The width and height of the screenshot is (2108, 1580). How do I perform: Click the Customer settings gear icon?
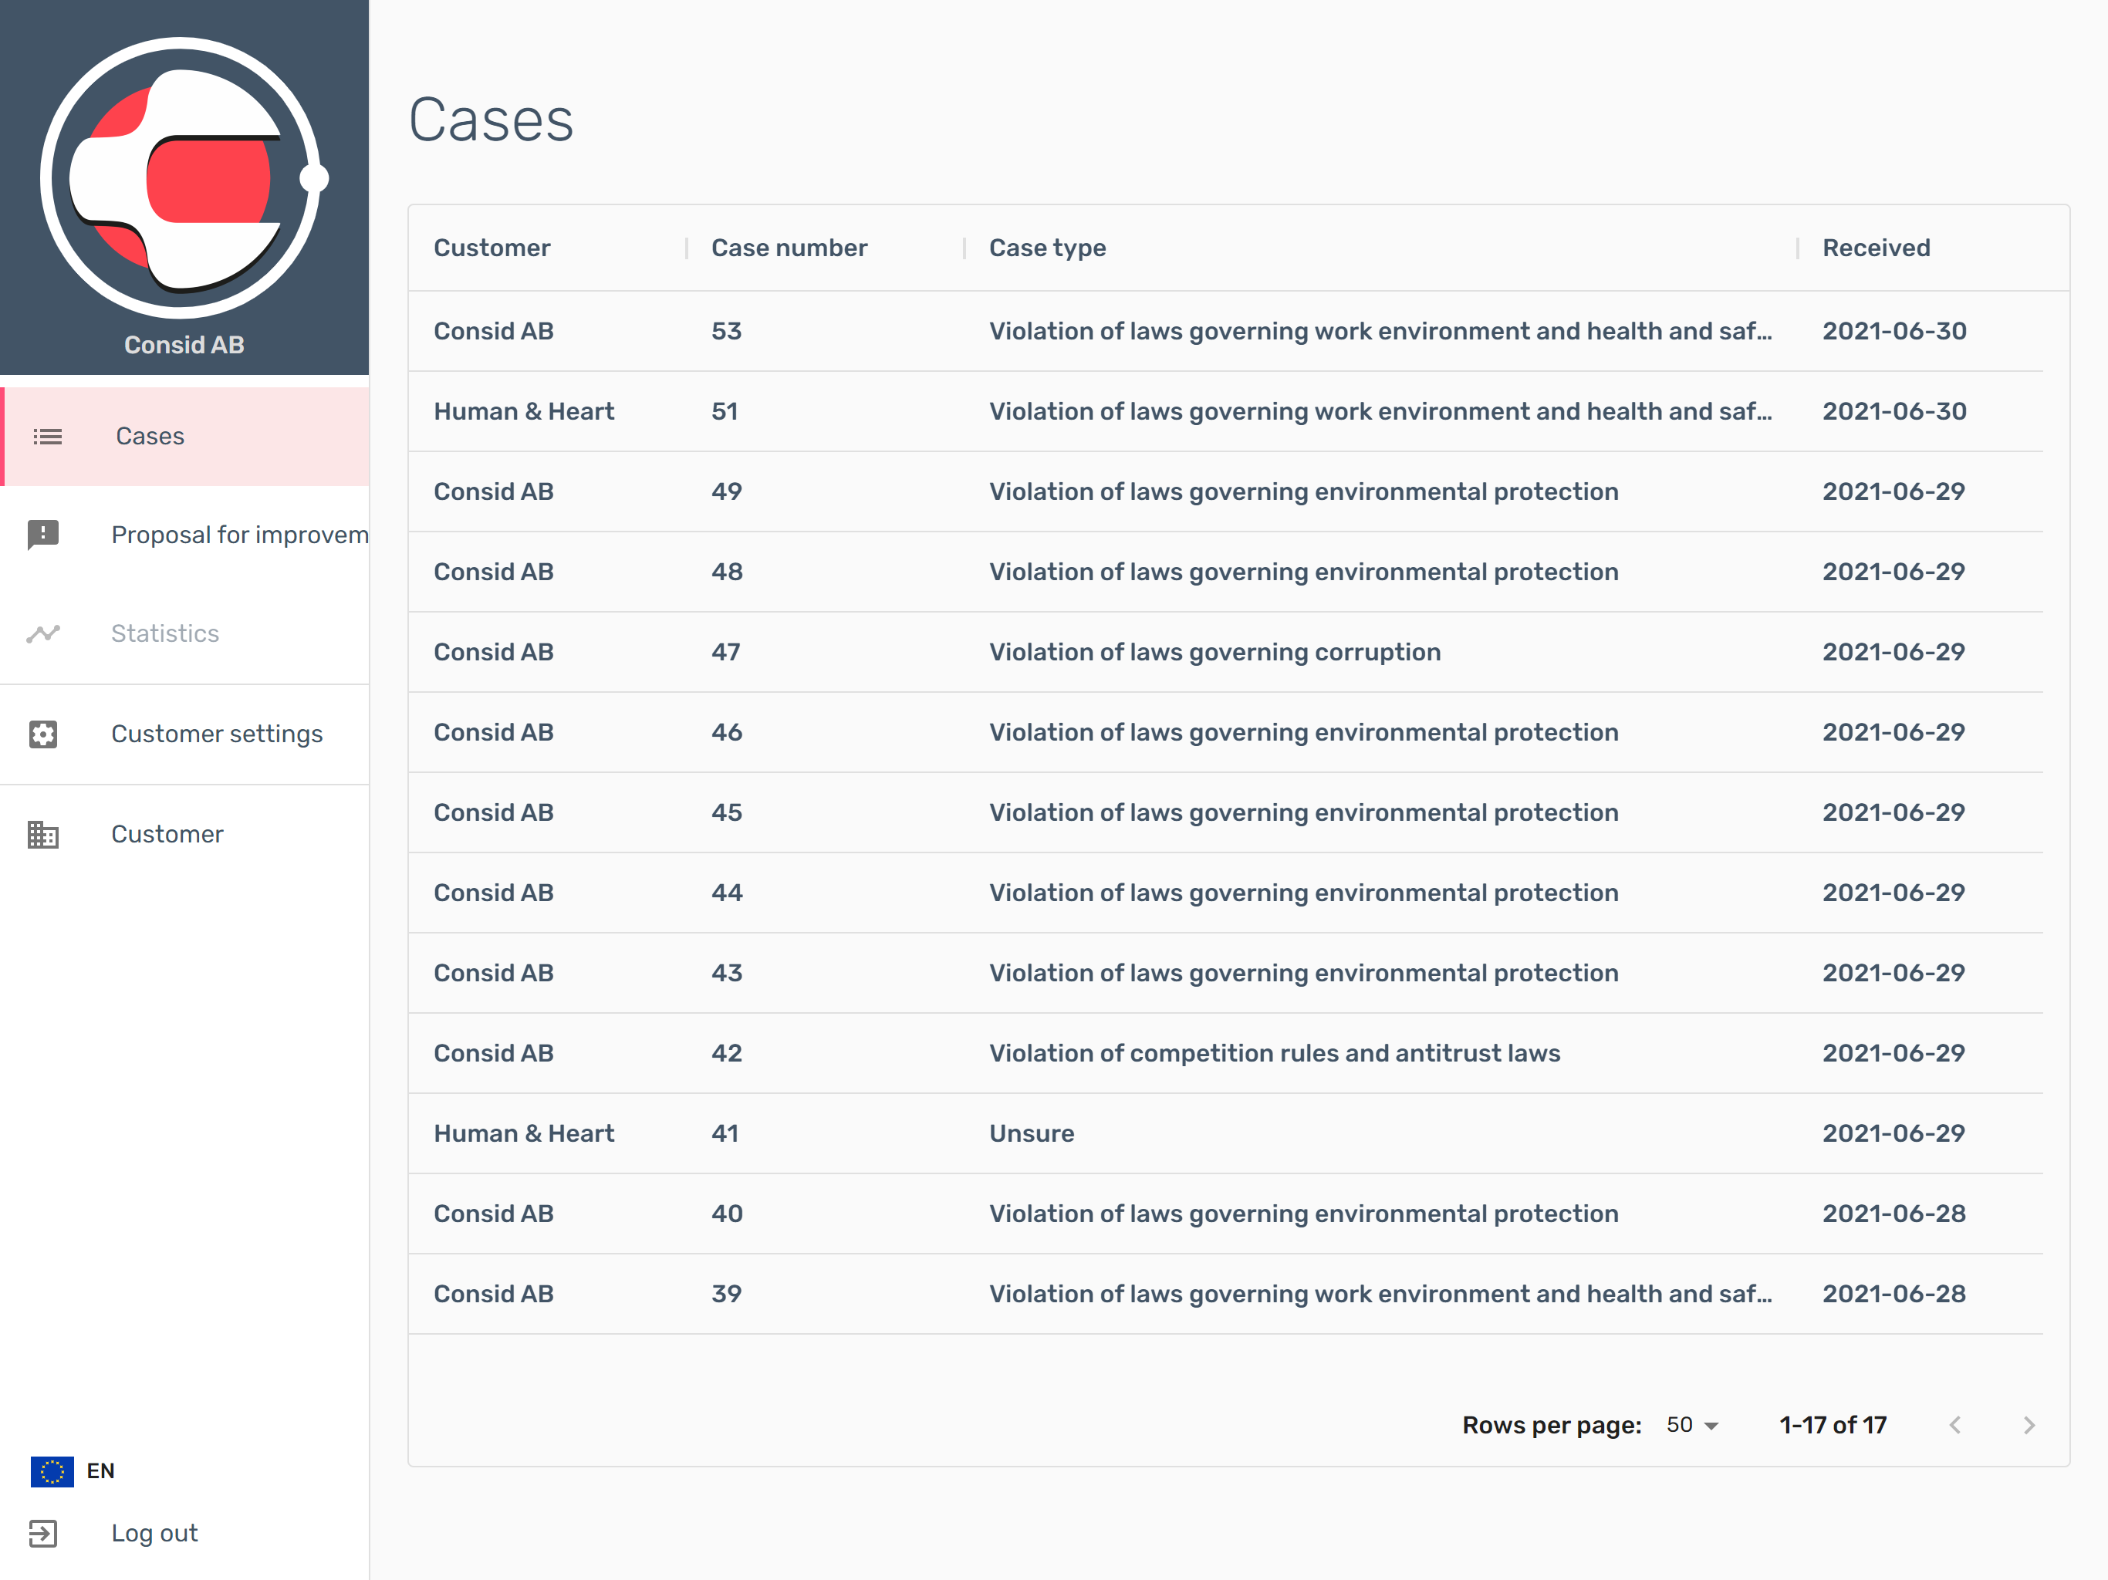[x=44, y=734]
